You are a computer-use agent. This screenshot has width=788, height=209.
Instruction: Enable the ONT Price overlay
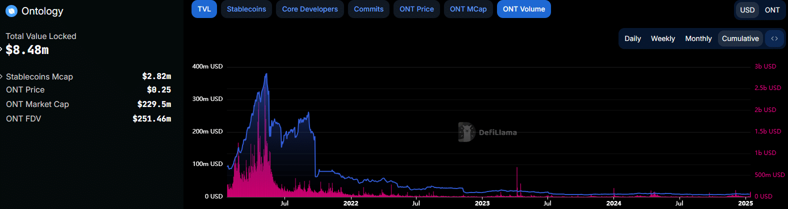416,9
